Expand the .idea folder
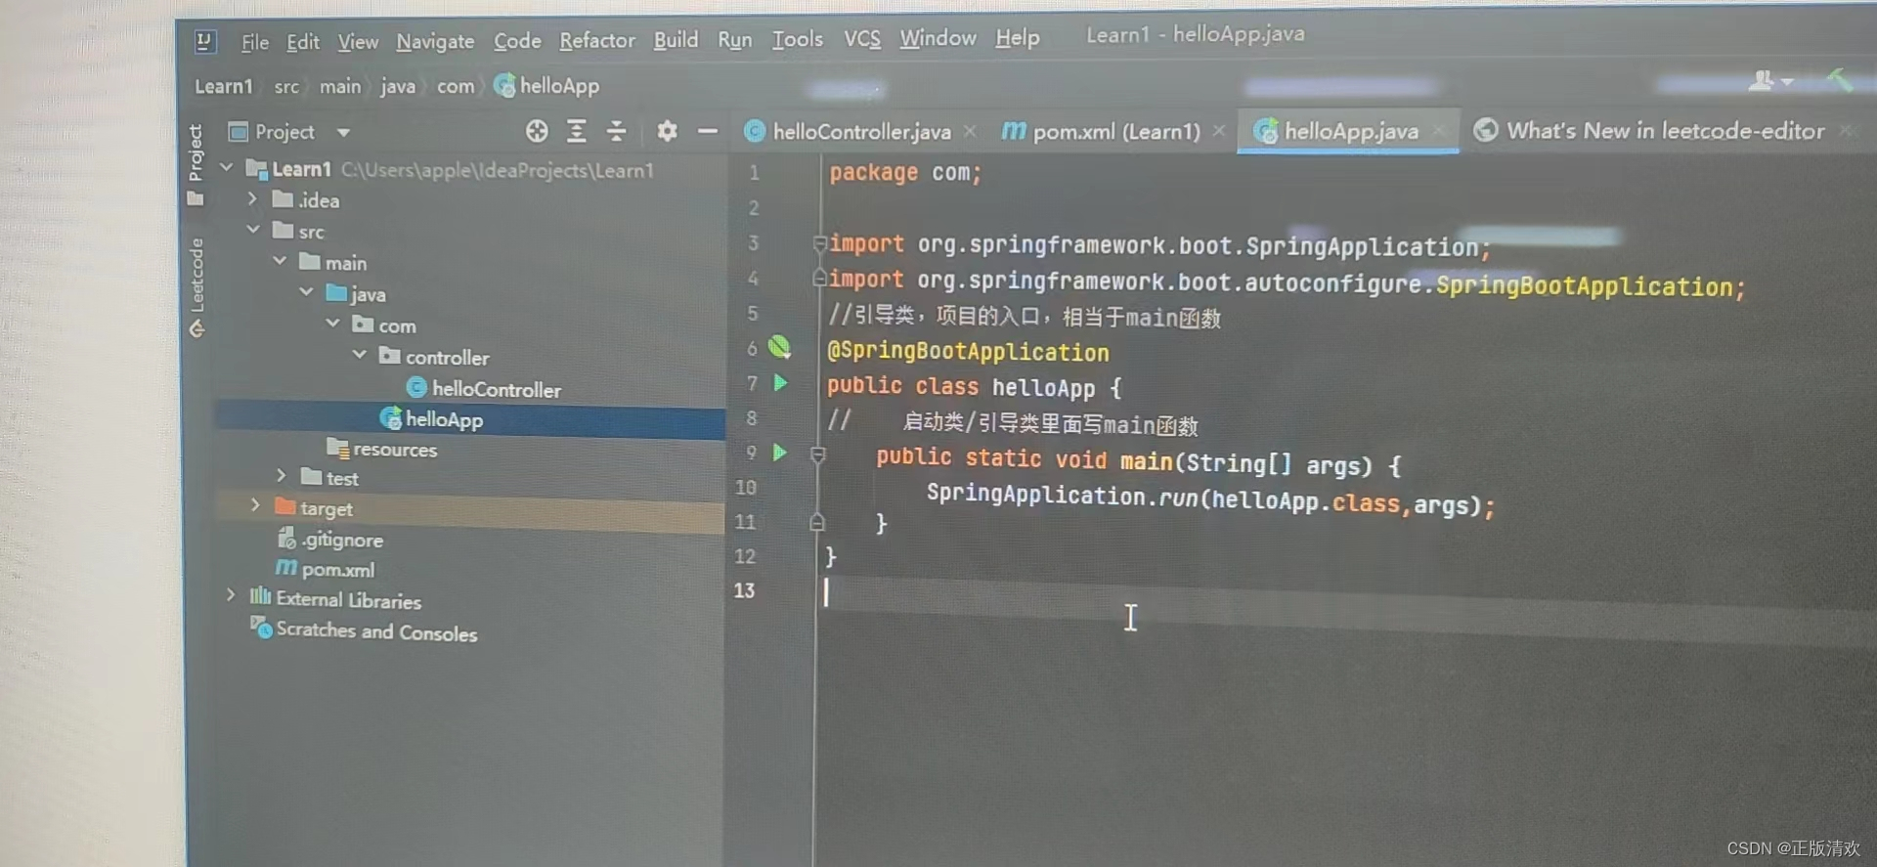The width and height of the screenshot is (1877, 867). pyautogui.click(x=252, y=198)
